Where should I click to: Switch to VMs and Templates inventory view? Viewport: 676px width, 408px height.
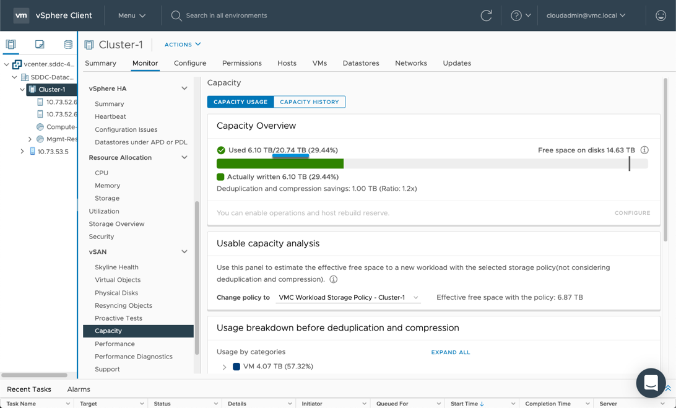pos(40,44)
